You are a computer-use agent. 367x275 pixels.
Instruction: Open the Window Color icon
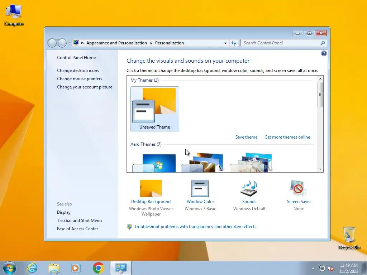200,188
